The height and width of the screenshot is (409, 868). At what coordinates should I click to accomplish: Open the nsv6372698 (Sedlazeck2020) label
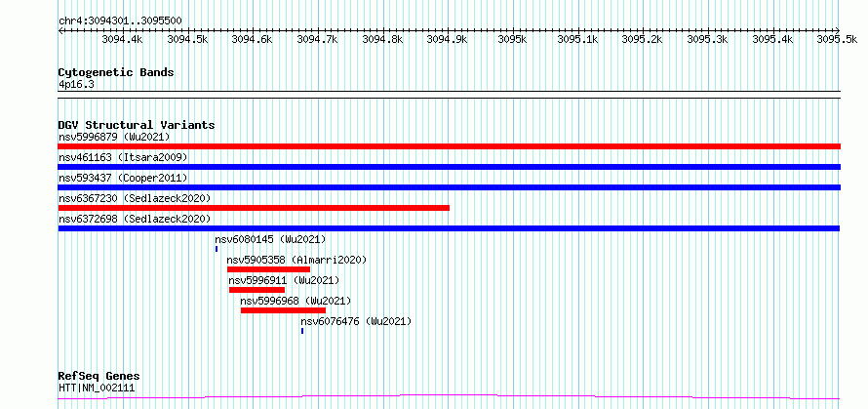click(x=135, y=219)
